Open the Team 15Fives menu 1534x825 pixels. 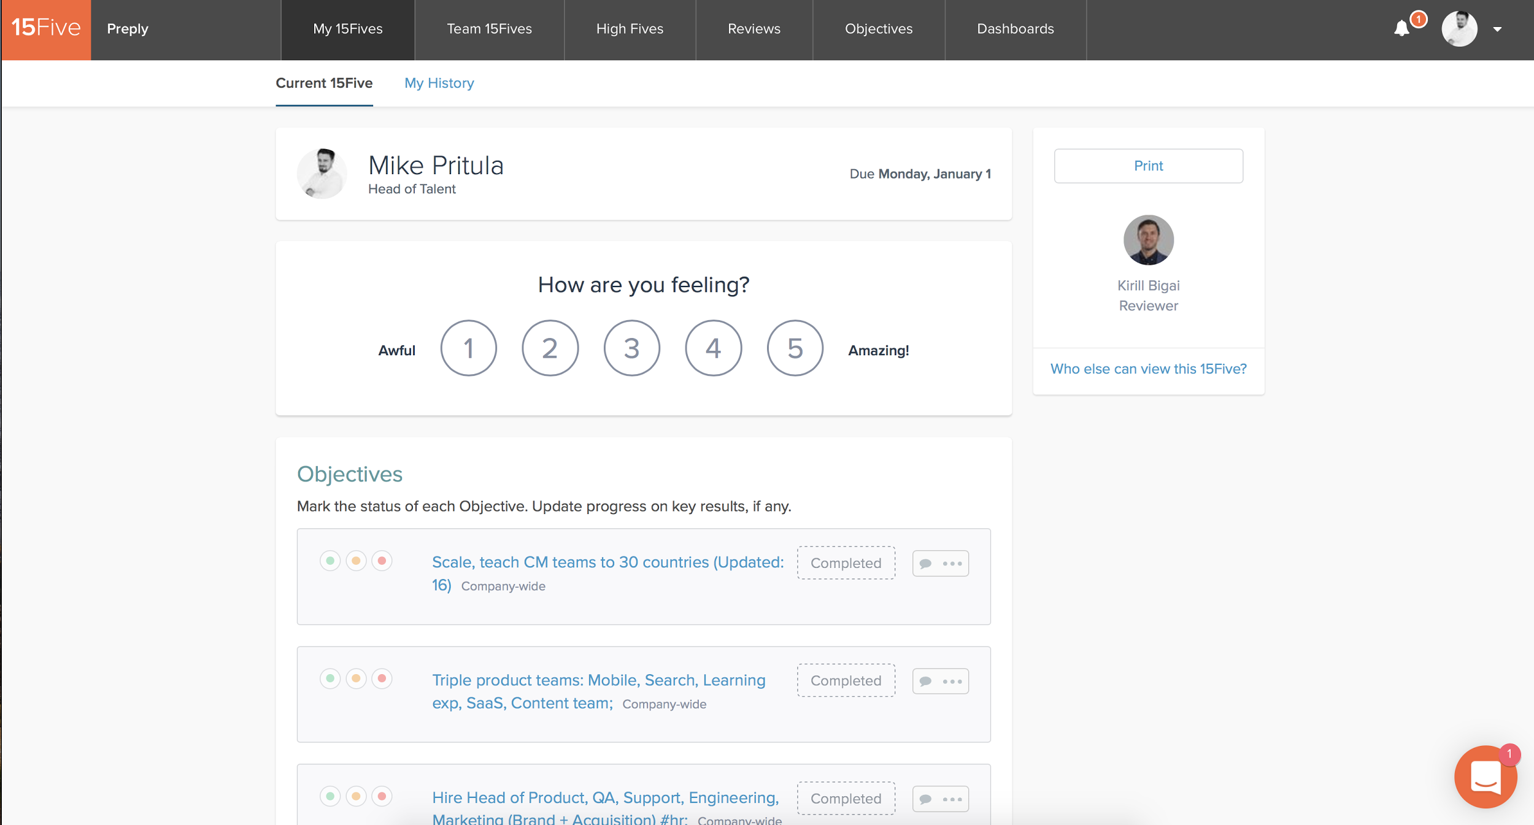point(489,29)
